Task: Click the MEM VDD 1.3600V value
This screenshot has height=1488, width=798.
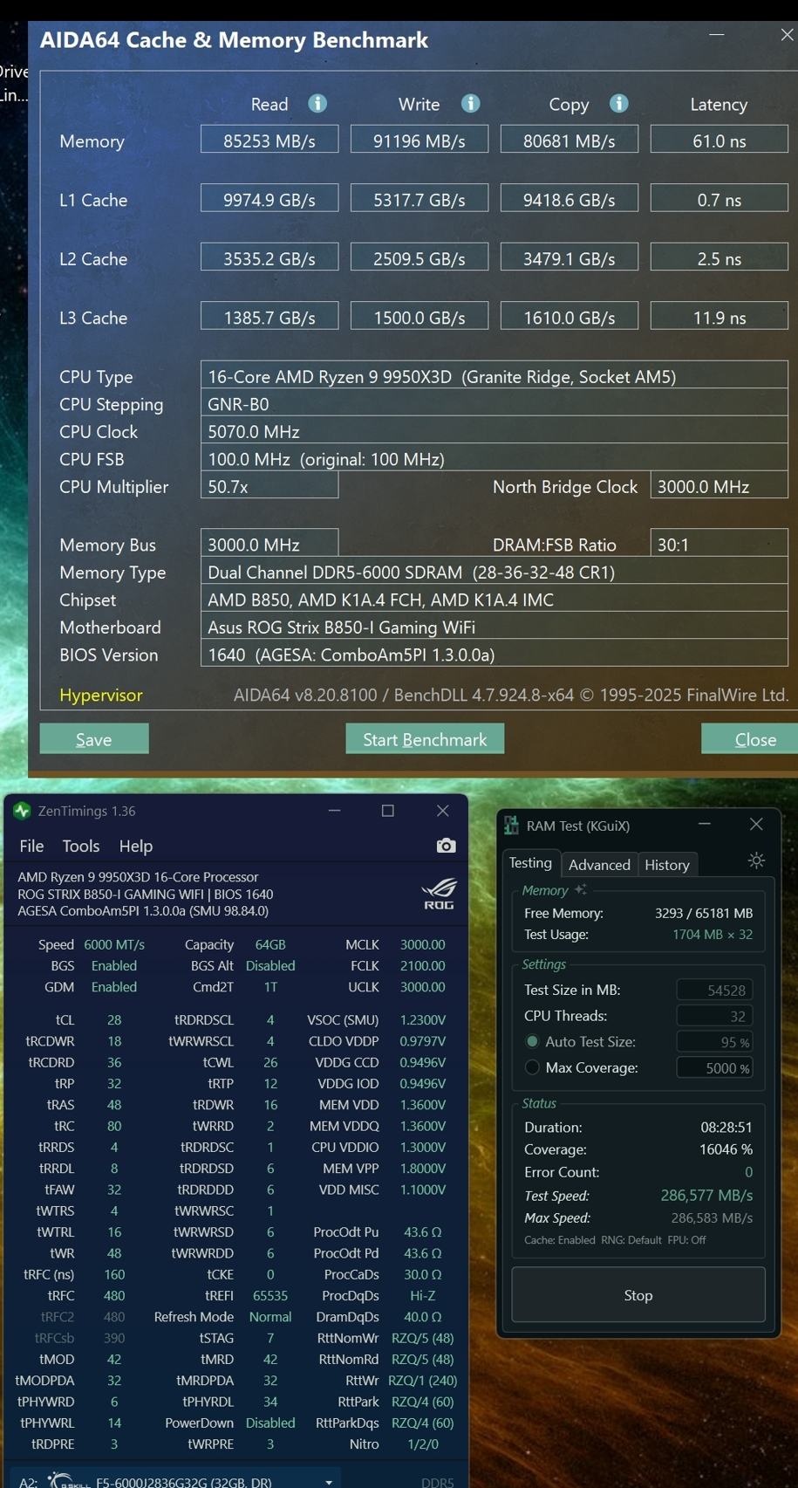Action: 423,1104
